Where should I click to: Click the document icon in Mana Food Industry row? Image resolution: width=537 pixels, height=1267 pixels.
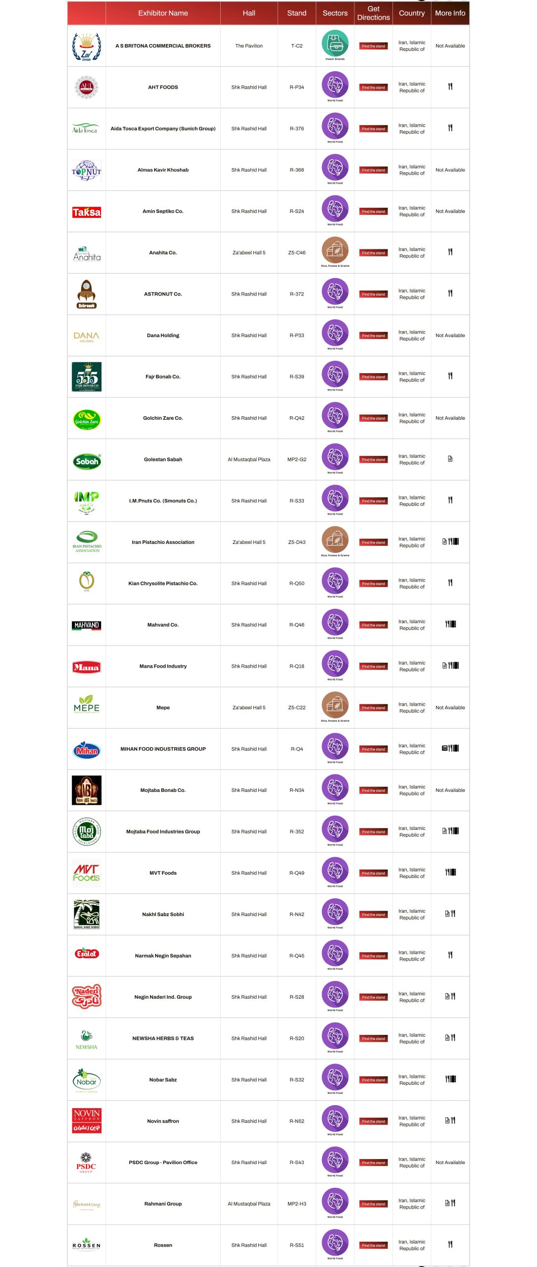444,666
